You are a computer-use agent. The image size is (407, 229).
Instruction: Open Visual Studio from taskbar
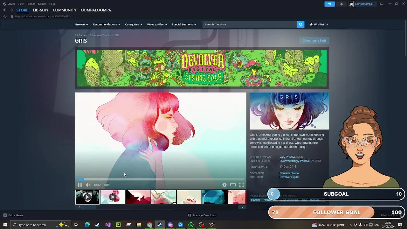pyautogui.click(x=108, y=225)
